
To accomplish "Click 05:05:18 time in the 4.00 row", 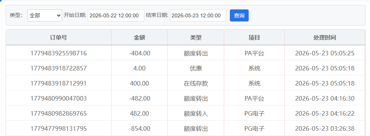I will (x=325, y=68).
